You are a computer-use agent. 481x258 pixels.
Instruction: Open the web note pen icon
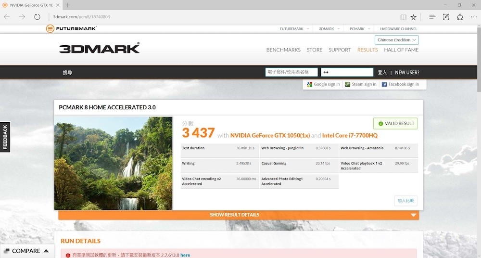pyautogui.click(x=446, y=17)
